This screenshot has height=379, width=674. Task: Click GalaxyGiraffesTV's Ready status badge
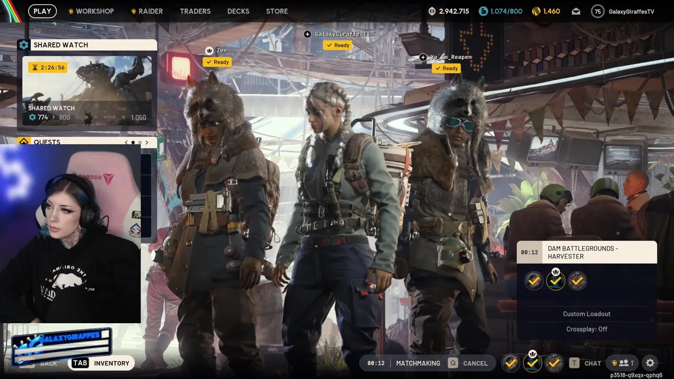point(338,45)
